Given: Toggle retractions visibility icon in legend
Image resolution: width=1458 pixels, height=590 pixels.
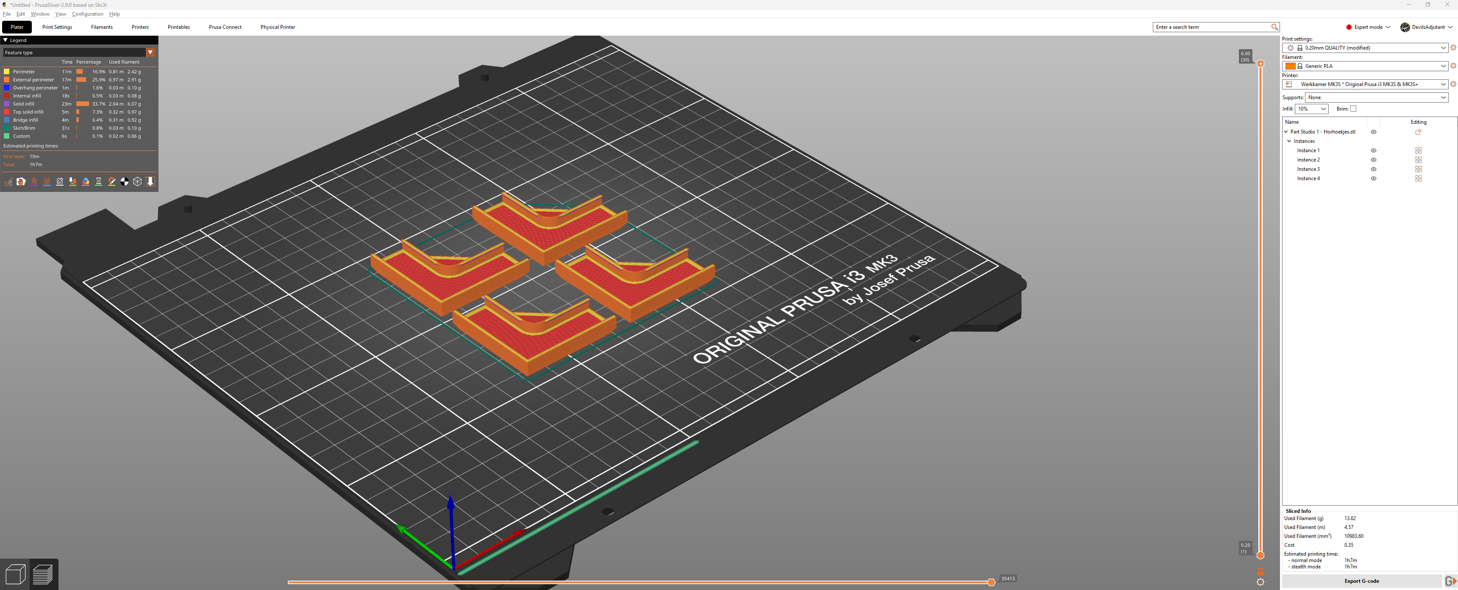Looking at the screenshot, I should [x=34, y=182].
